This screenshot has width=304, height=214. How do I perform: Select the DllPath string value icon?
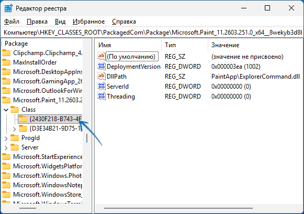point(102,76)
